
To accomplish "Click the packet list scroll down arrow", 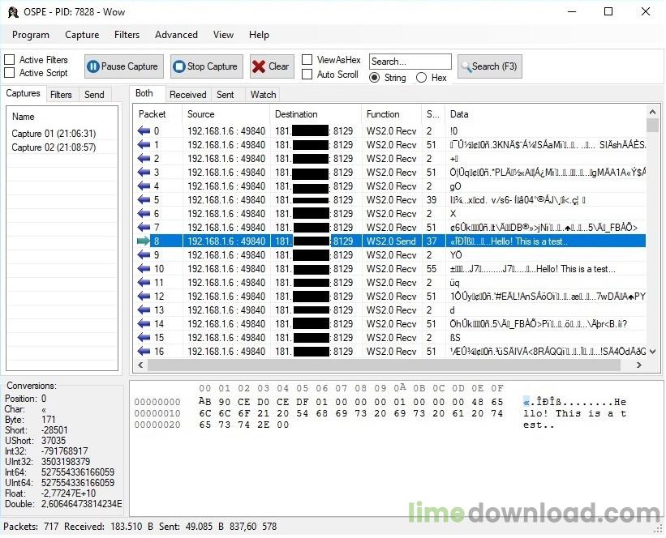I will tap(652, 352).
